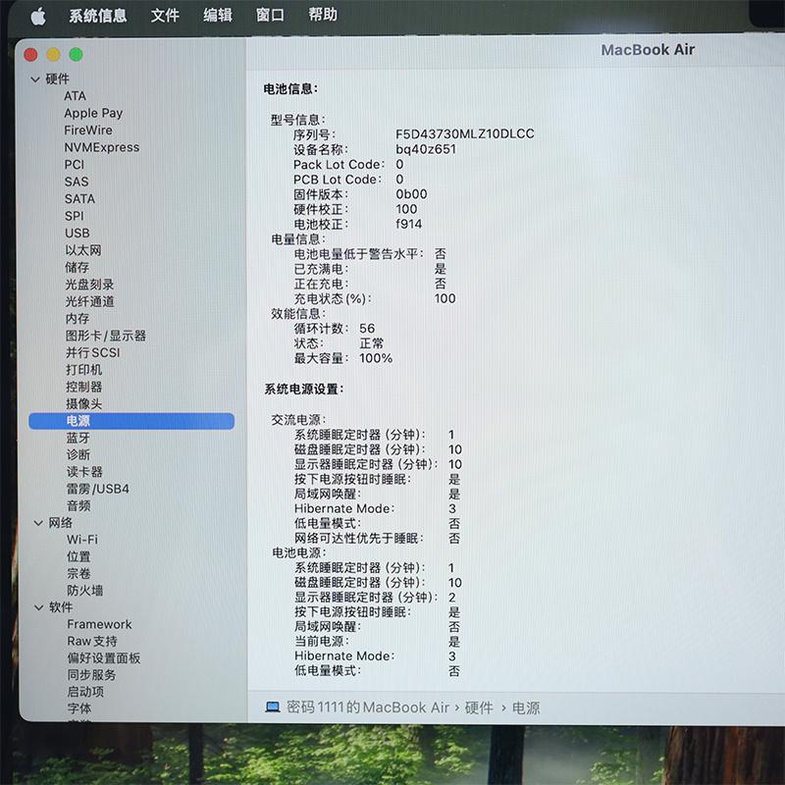This screenshot has height=785, width=785.
Task: Select PCI in the sidebar
Action: click(x=75, y=165)
